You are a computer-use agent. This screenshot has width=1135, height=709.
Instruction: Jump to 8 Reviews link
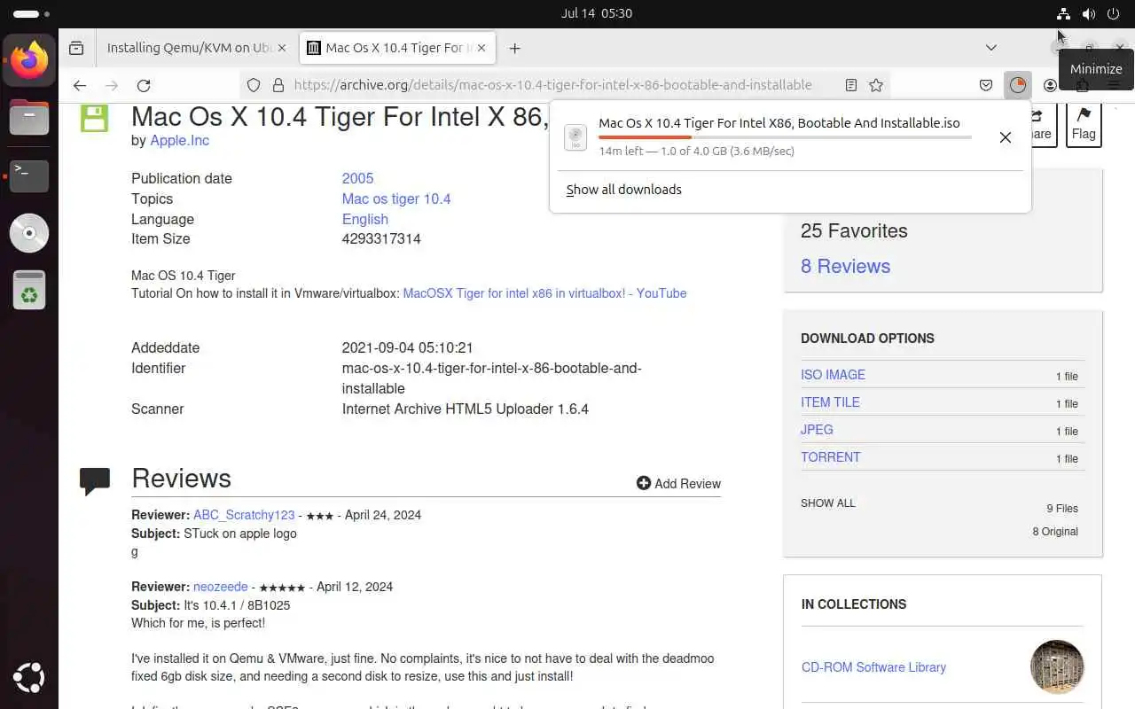click(845, 266)
